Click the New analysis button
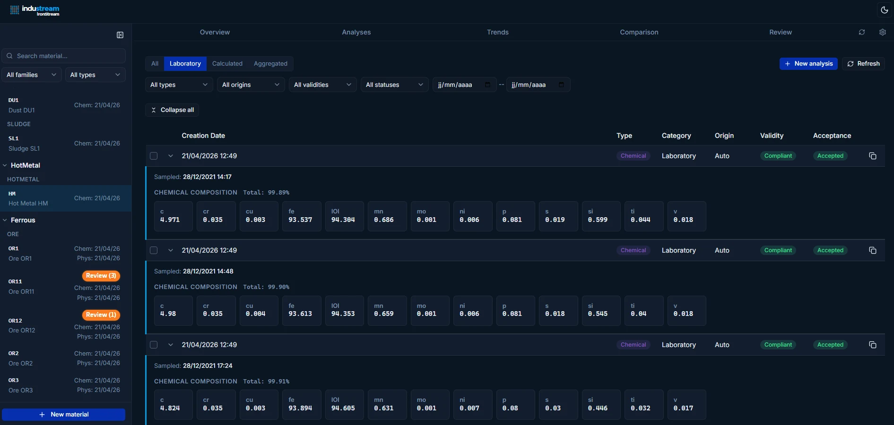Viewport: 894px width, 425px height. (808, 64)
